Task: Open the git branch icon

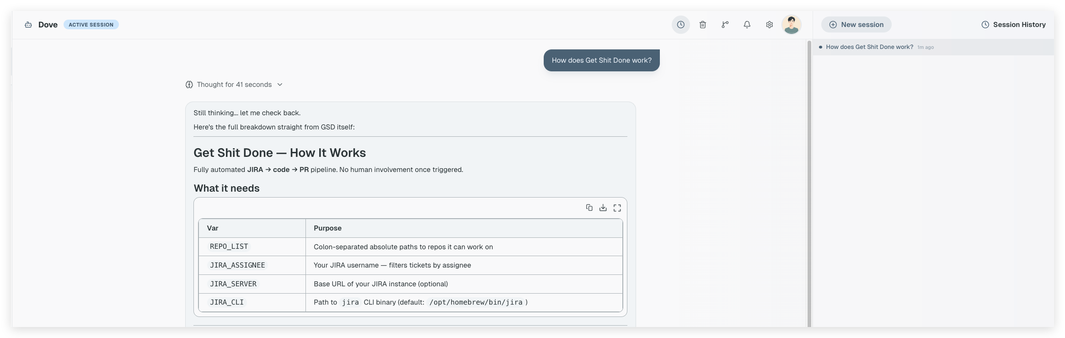Action: (725, 25)
